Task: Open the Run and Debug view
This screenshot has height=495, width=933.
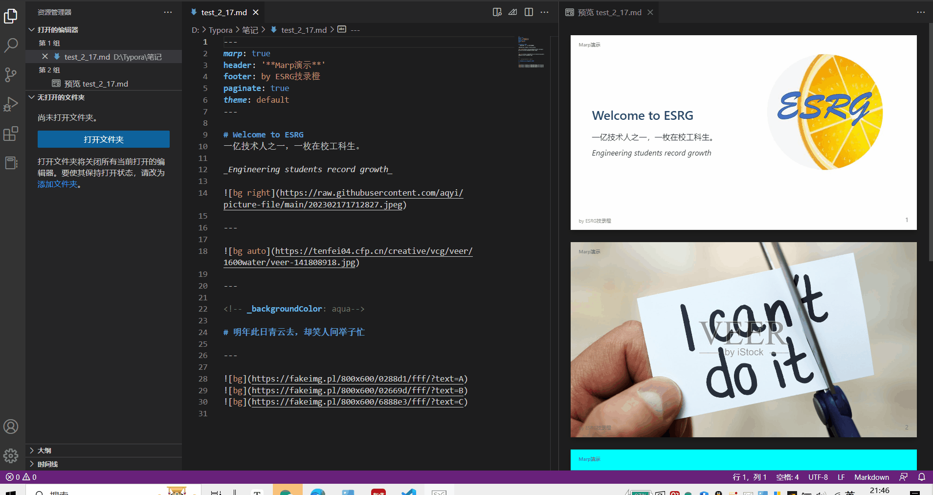Action: [x=11, y=104]
